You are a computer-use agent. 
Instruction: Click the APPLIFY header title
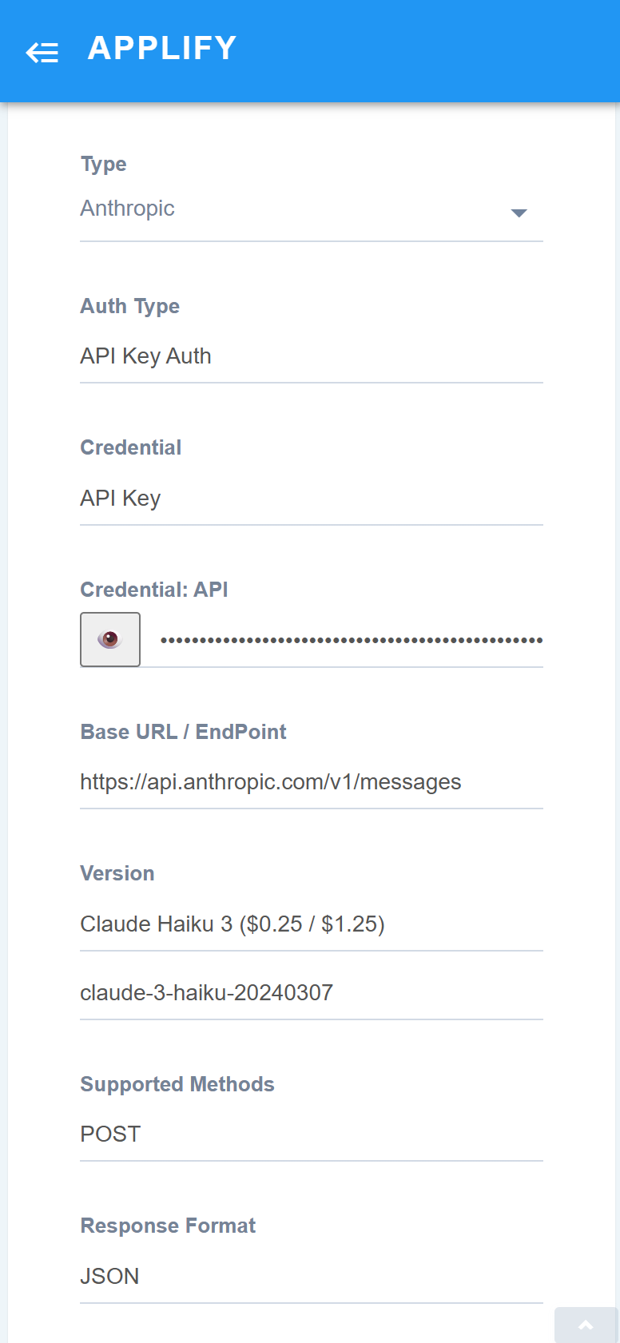(162, 49)
